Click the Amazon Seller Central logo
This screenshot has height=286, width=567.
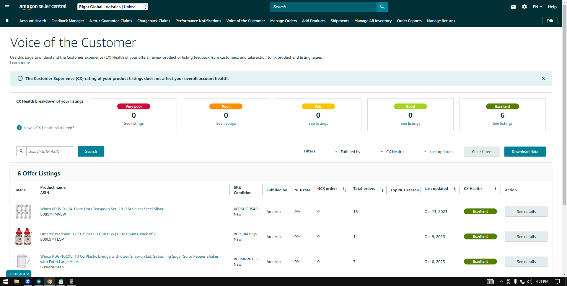pyautogui.click(x=43, y=7)
